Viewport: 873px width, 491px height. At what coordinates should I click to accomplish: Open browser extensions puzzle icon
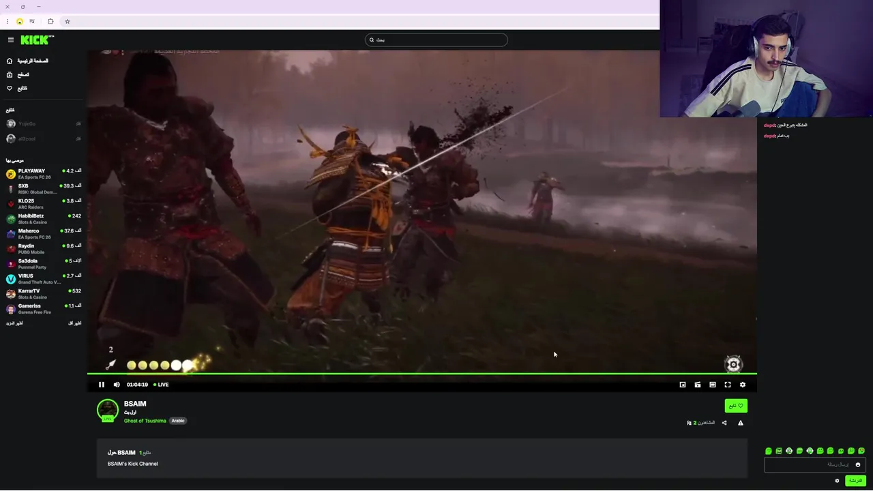point(50,21)
